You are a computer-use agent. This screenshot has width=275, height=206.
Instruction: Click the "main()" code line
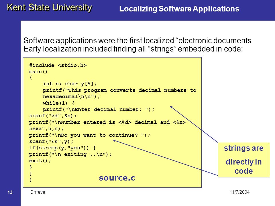(x=38, y=72)
